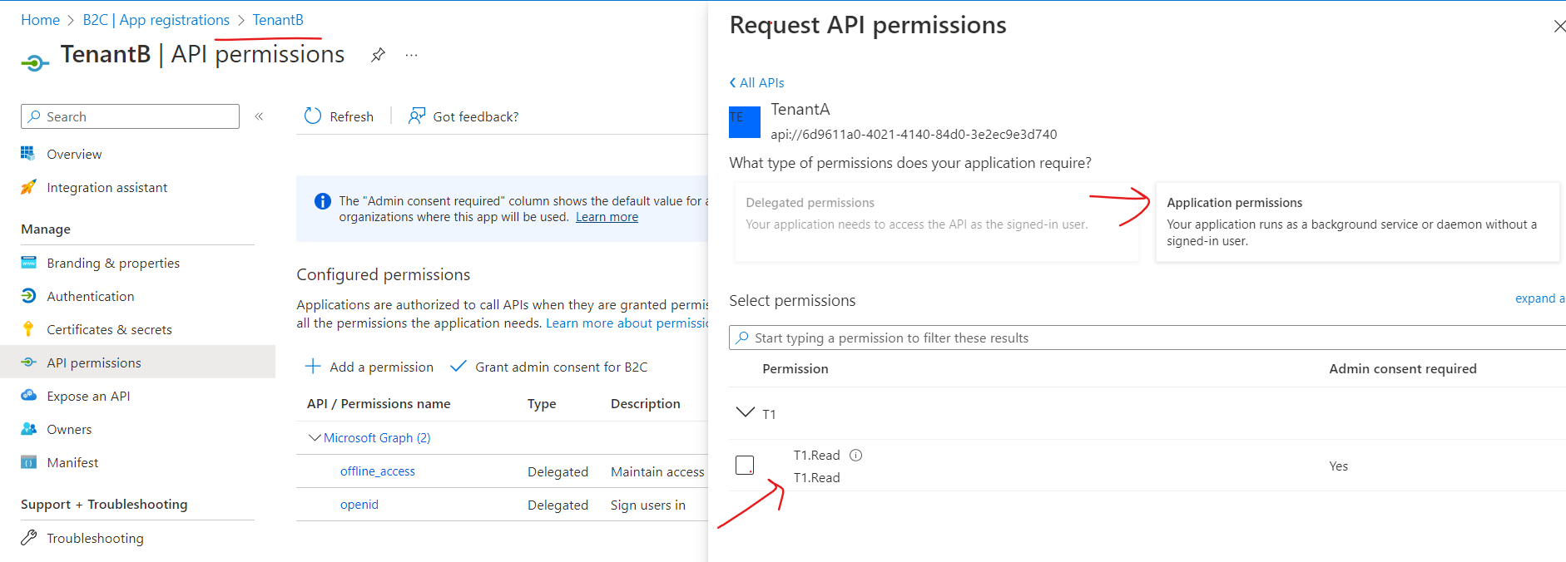This screenshot has width=1566, height=562.
Task: Click Got feedback? button
Action: (463, 116)
